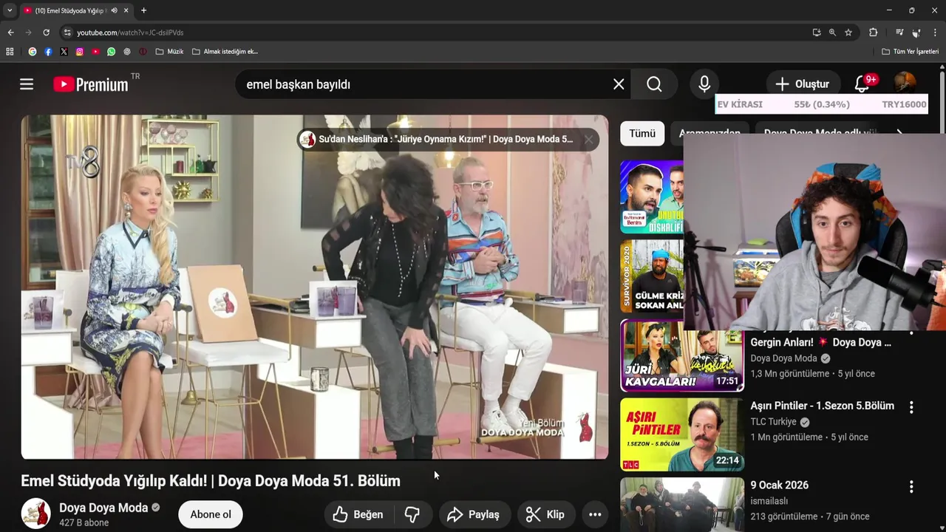
Task: Clear the search text with X icon
Action: tap(619, 84)
